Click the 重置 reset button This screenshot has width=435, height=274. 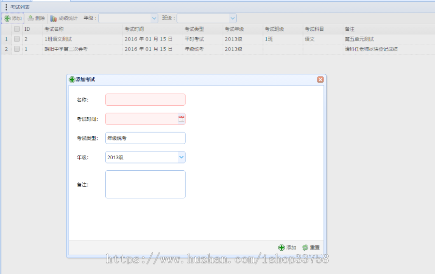[311, 247]
